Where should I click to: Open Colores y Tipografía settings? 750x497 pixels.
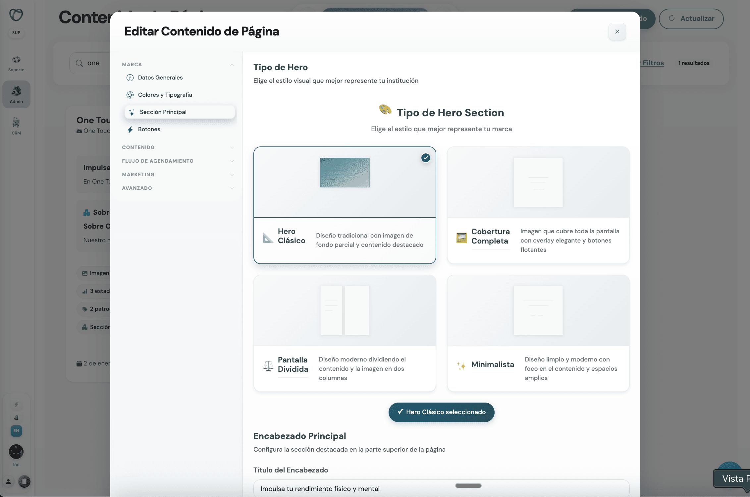point(165,95)
